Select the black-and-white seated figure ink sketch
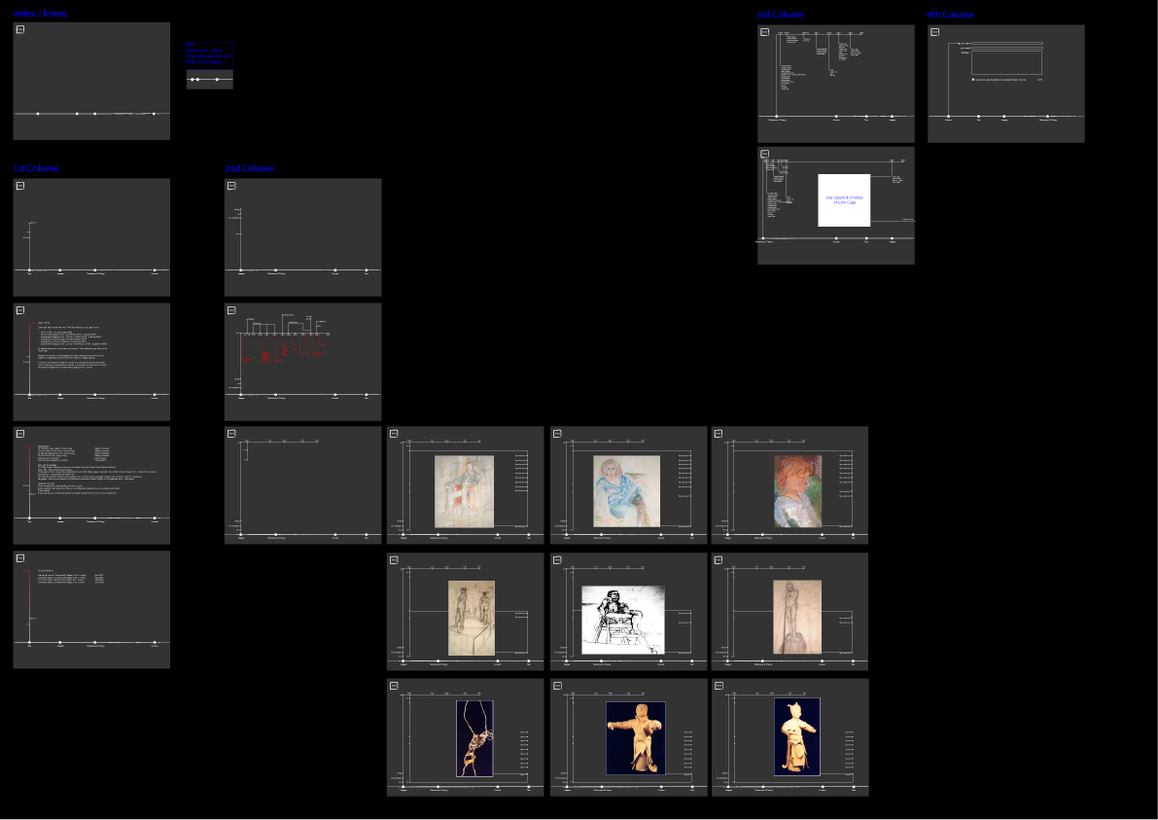The height and width of the screenshot is (820, 1158). click(621, 620)
